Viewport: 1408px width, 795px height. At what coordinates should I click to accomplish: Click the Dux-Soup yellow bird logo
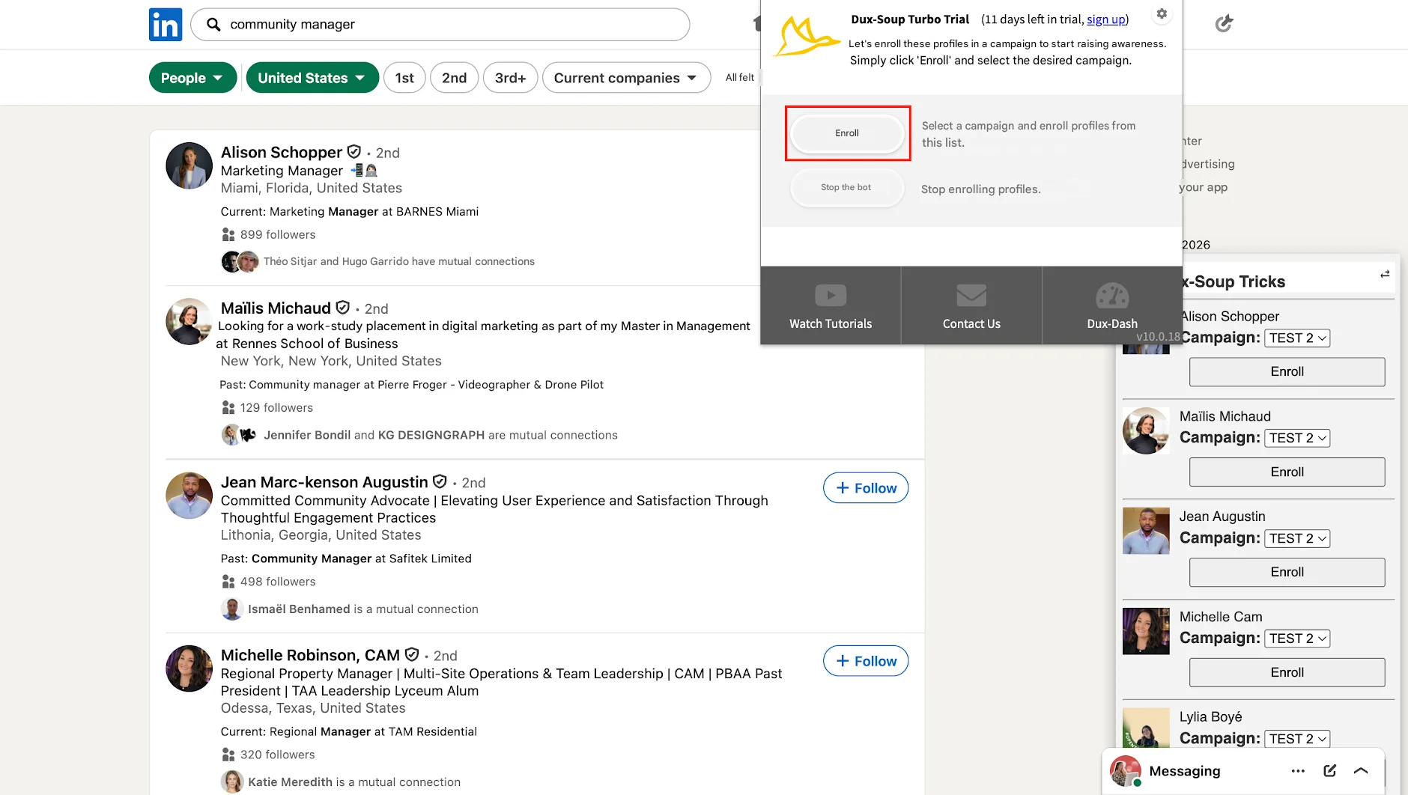click(x=805, y=37)
